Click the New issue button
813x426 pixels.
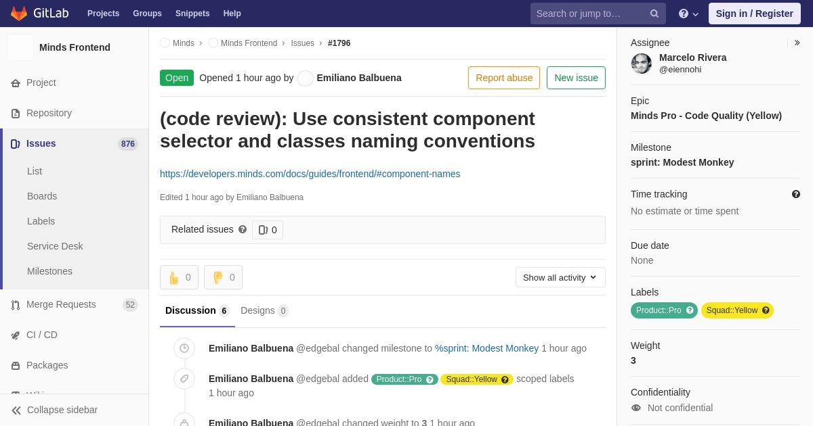(x=576, y=78)
